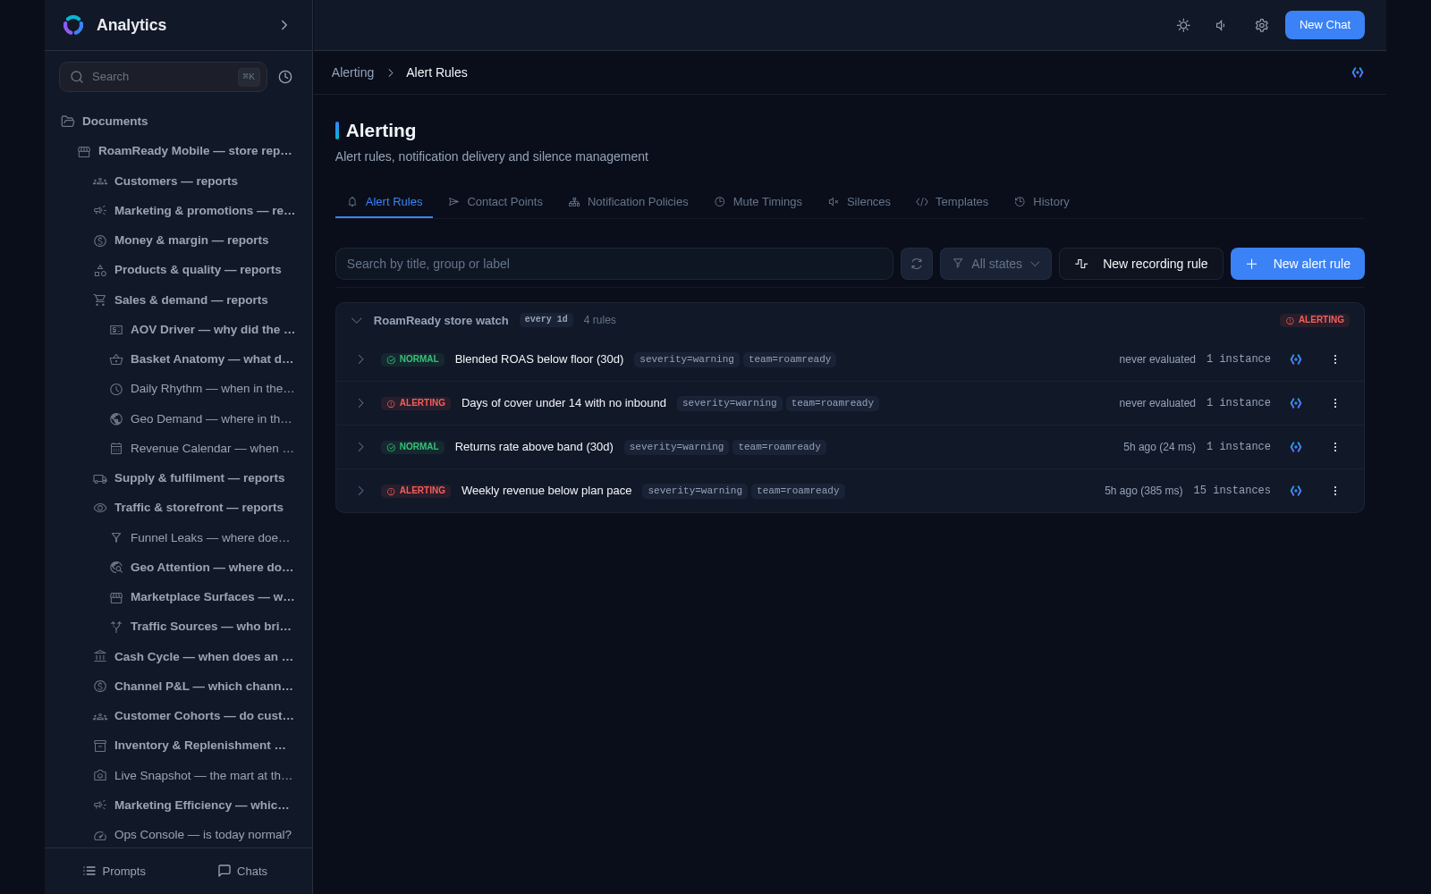1431x894 pixels.
Task: Open Funnel Leaks report in sidebar
Action: point(201,538)
